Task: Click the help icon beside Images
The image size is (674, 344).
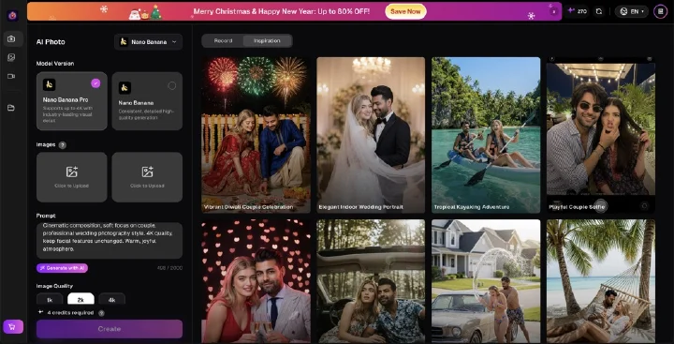Action: (x=63, y=145)
